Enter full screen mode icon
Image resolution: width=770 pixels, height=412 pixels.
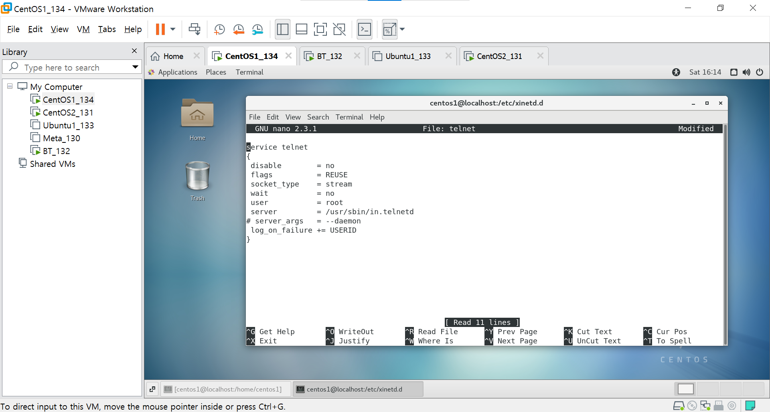pyautogui.click(x=320, y=29)
